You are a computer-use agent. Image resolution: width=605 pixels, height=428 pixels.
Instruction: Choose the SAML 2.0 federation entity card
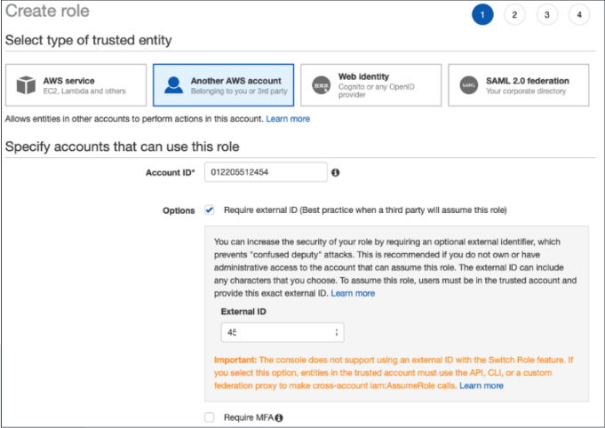[x=519, y=85]
